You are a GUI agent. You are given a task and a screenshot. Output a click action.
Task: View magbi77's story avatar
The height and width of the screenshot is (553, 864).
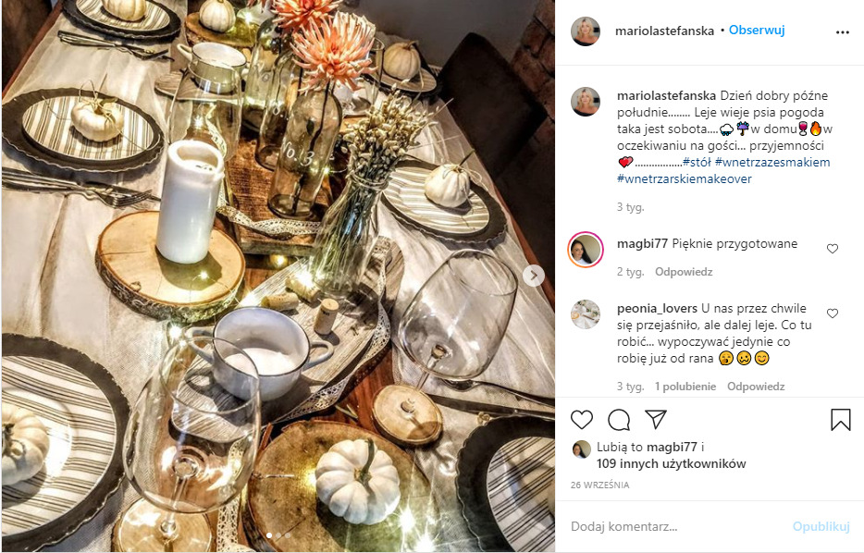tap(586, 250)
